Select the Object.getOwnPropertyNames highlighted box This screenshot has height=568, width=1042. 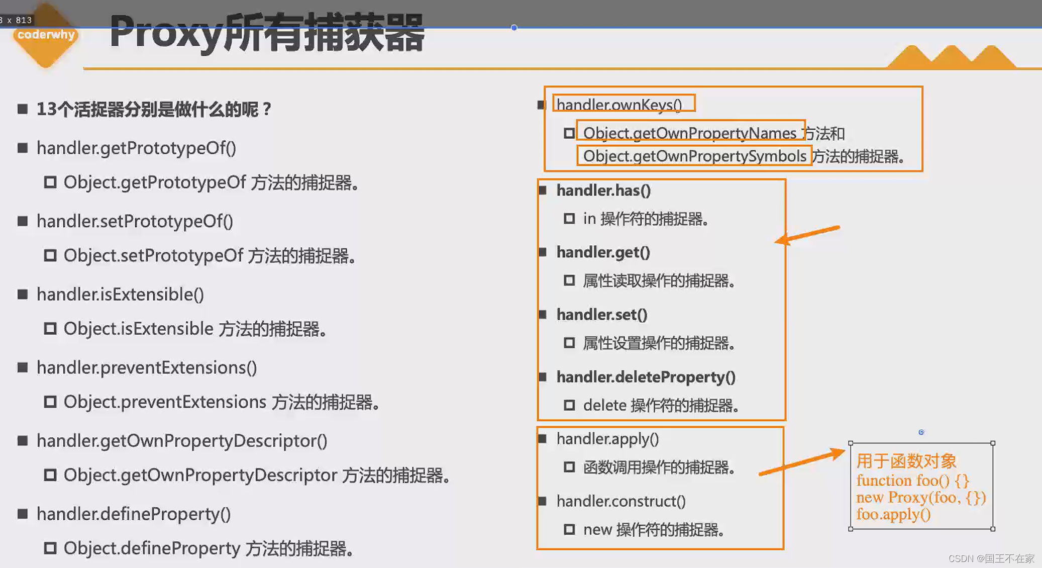(691, 132)
